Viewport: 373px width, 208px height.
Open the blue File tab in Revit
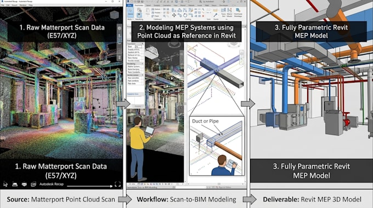pos(129,5)
